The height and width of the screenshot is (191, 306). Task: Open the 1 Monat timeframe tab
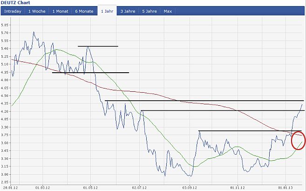(x=60, y=11)
